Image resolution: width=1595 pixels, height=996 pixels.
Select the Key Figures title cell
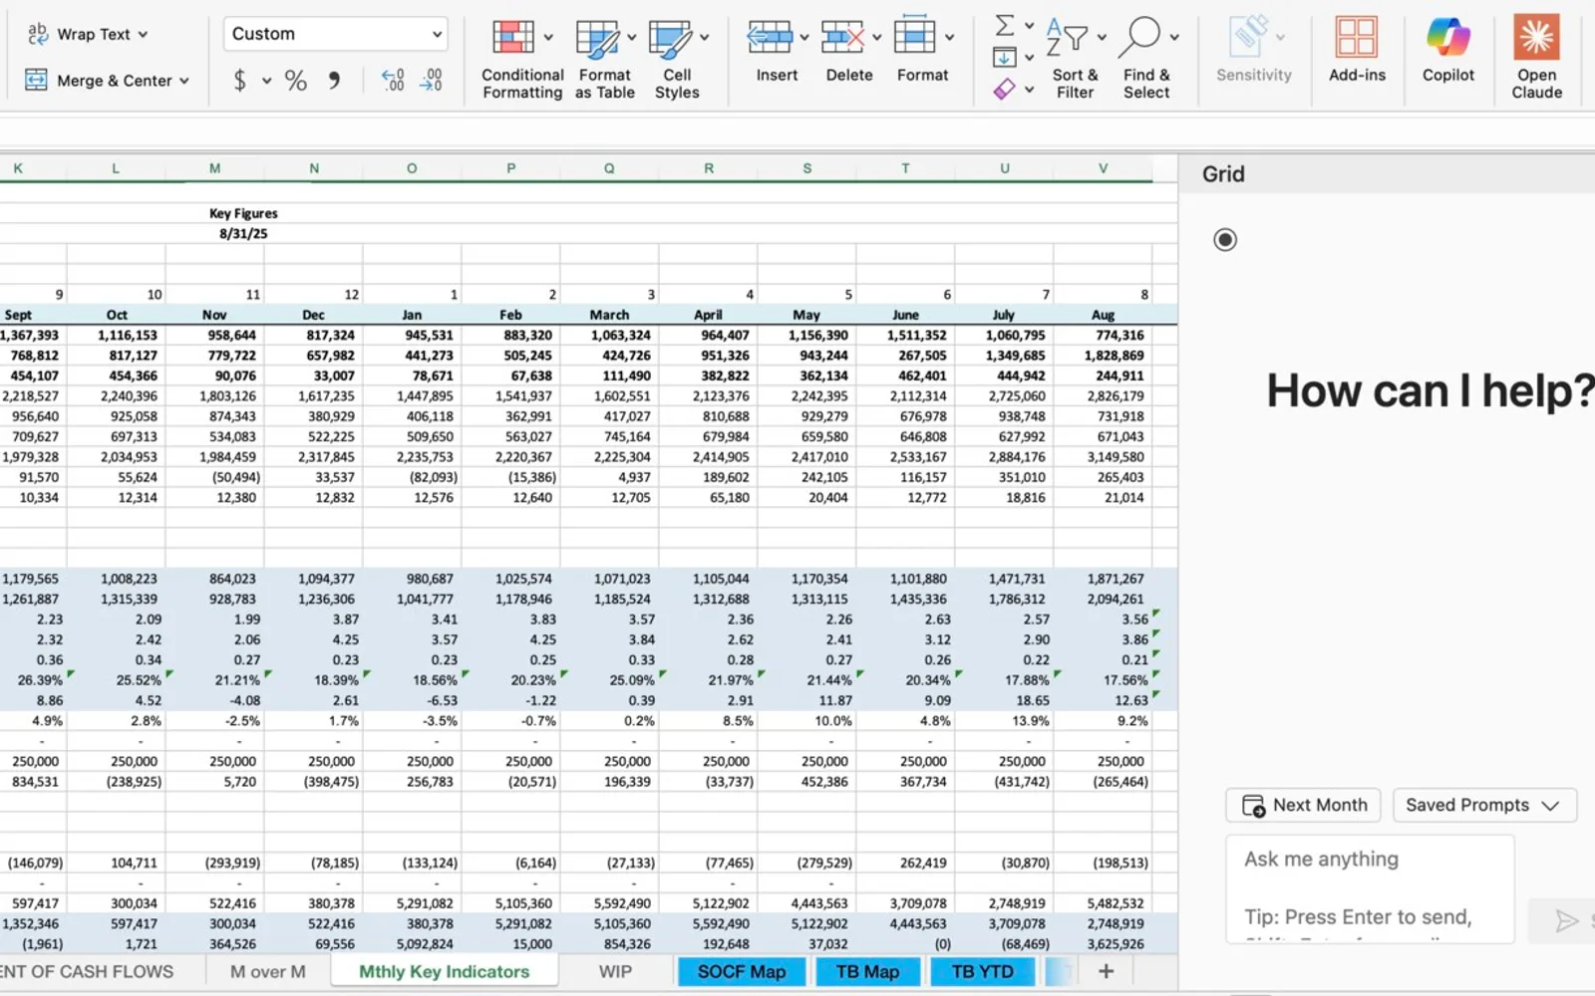(243, 213)
